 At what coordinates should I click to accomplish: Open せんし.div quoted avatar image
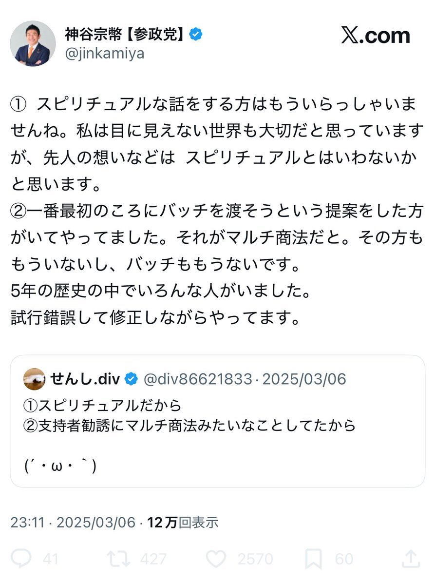click(x=34, y=379)
